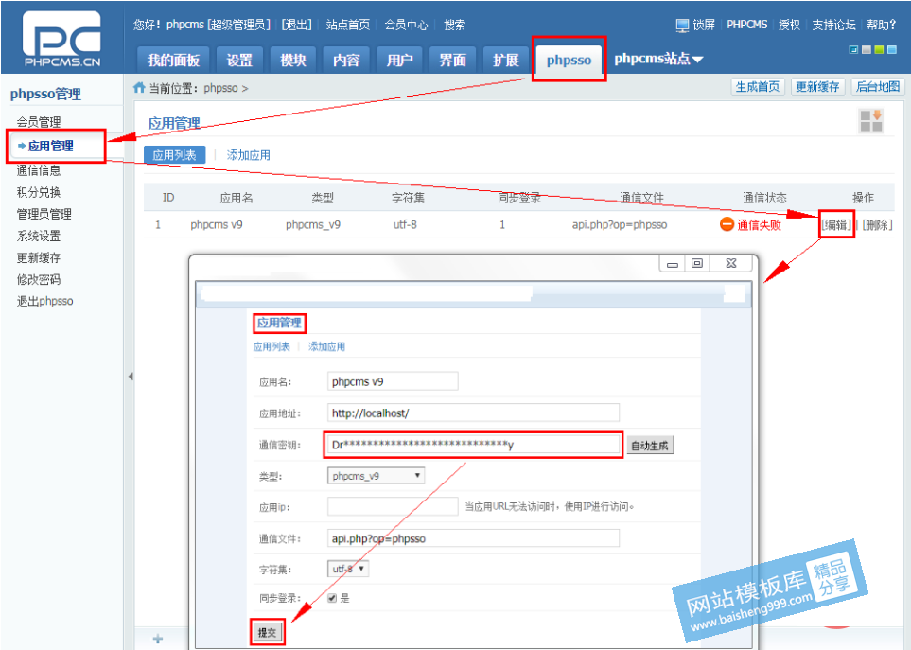Open the 字符集 utf-8 dropdown
Image resolution: width=911 pixels, height=650 pixels.
[348, 569]
